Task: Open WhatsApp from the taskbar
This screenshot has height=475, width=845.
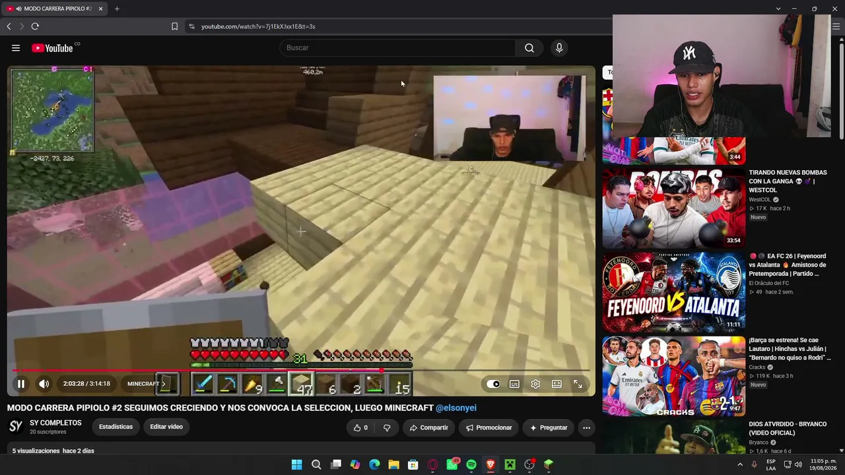Action: [x=452, y=464]
